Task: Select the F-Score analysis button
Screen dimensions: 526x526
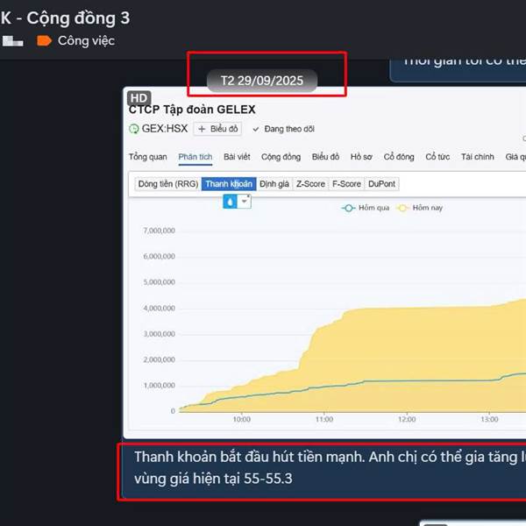Action: [346, 184]
